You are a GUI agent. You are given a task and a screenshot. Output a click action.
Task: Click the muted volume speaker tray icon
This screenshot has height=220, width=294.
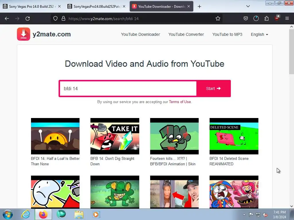(x=265, y=215)
